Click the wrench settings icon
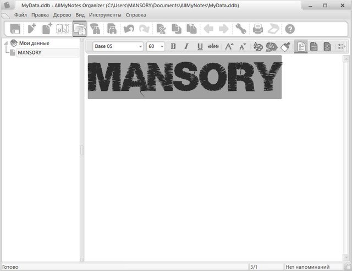This screenshot has width=352, height=271. coord(240,29)
